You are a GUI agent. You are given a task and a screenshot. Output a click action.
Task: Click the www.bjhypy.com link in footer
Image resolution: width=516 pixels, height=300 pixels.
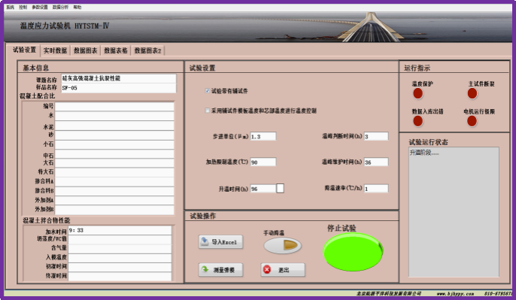click(x=456, y=294)
